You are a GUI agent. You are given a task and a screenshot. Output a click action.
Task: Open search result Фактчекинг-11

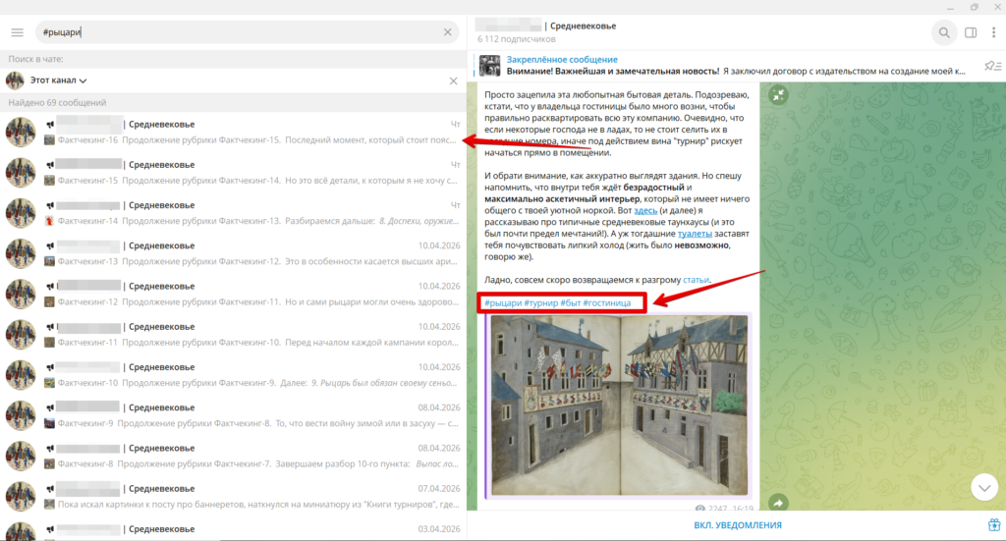tap(233, 334)
